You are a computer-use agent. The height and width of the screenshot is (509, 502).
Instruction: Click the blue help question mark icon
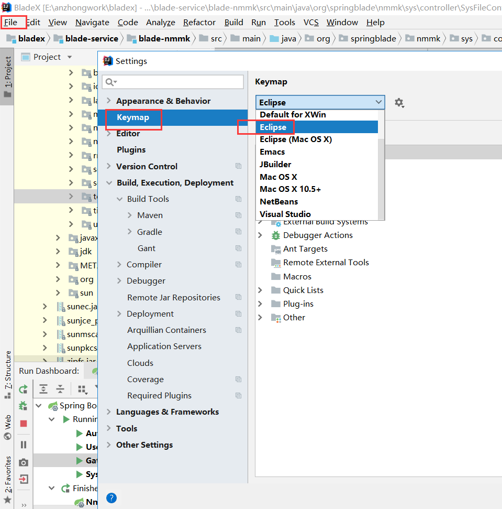(111, 498)
